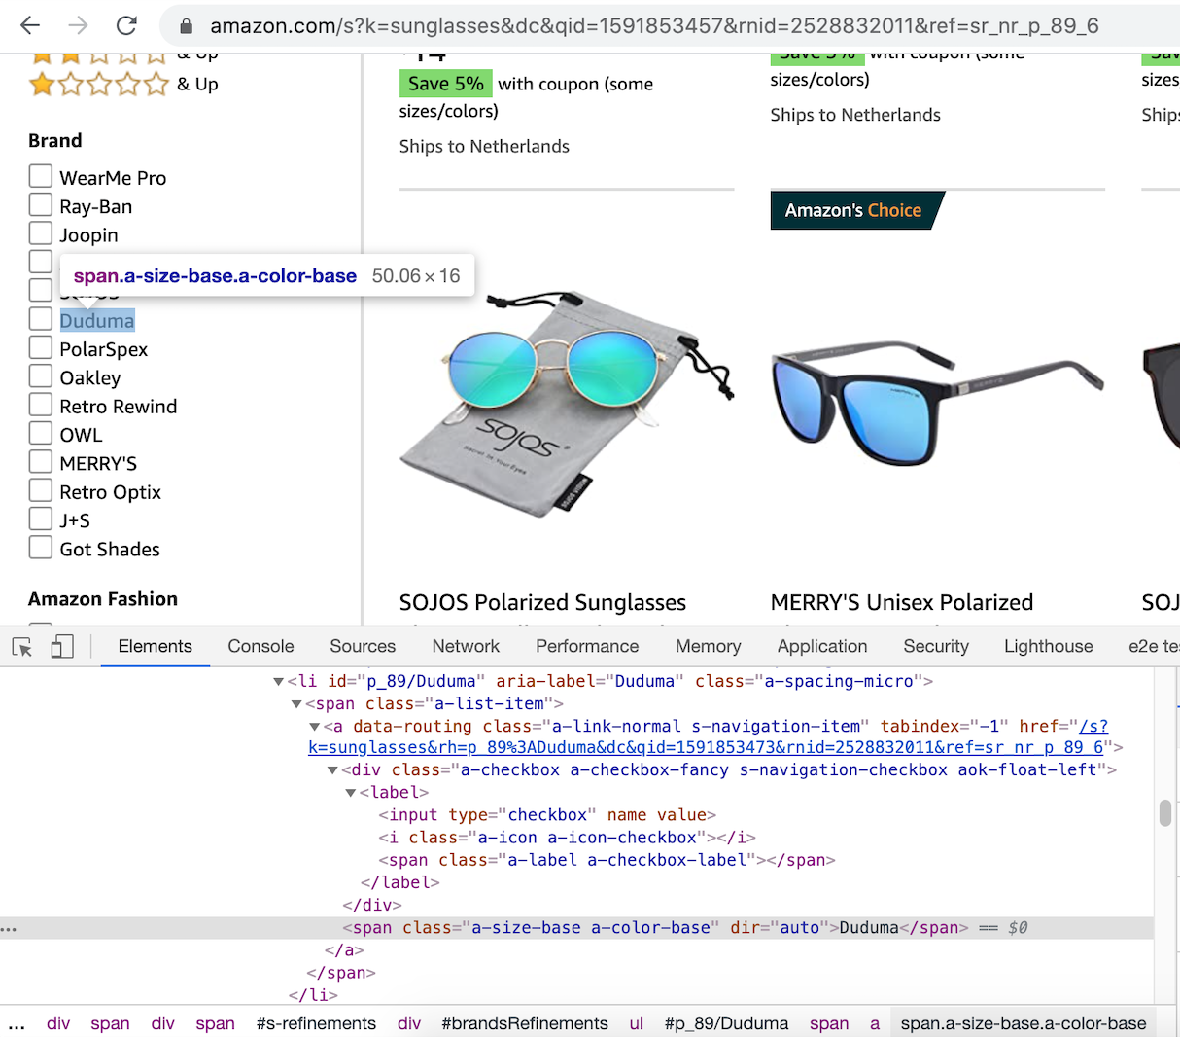
Task: Click the MERRY'S brand label
Action: (x=98, y=464)
